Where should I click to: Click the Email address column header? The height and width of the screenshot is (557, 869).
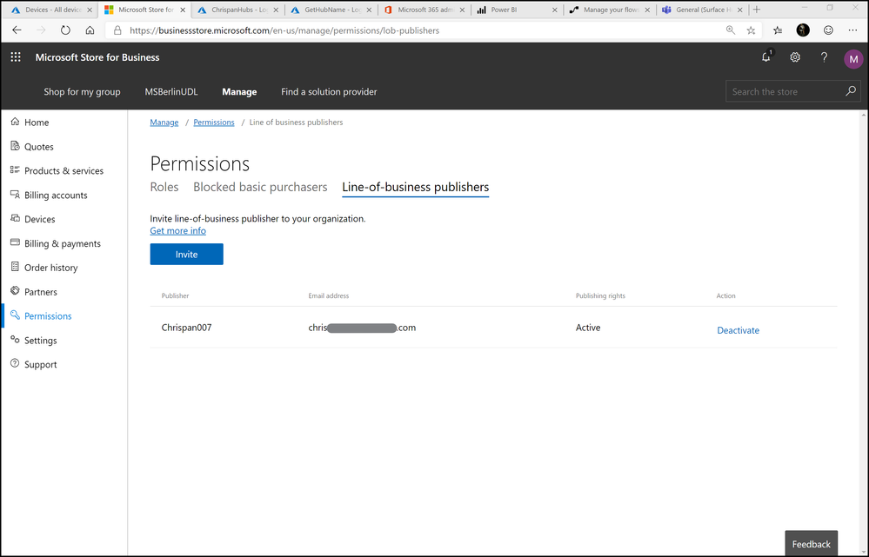click(x=329, y=295)
